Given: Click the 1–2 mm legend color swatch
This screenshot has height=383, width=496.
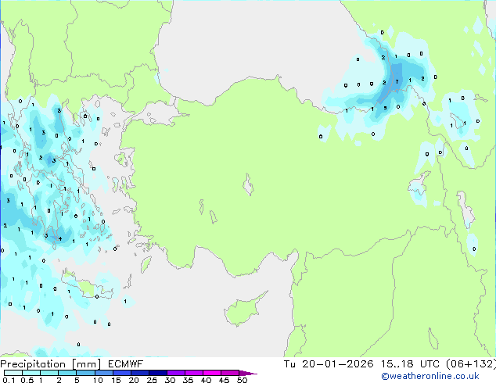Looking at the screenshot, I should click(49, 373).
